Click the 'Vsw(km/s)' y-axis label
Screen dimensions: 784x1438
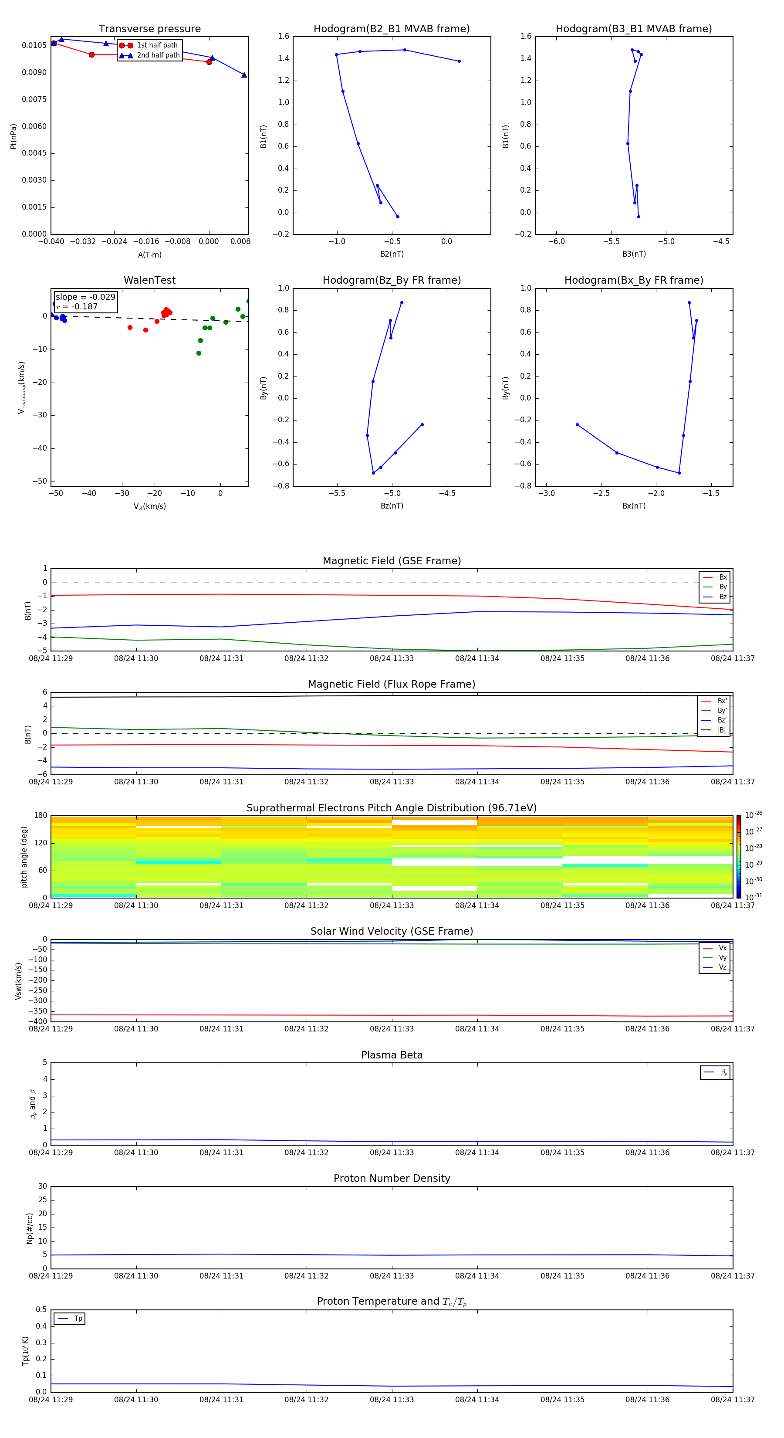pyautogui.click(x=18, y=981)
